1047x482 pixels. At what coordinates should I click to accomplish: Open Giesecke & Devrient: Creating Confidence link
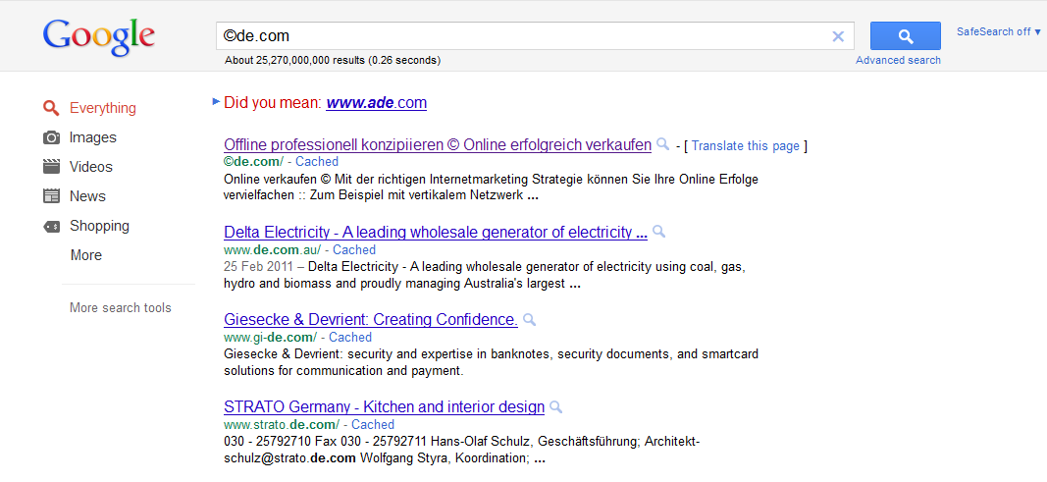pos(371,320)
